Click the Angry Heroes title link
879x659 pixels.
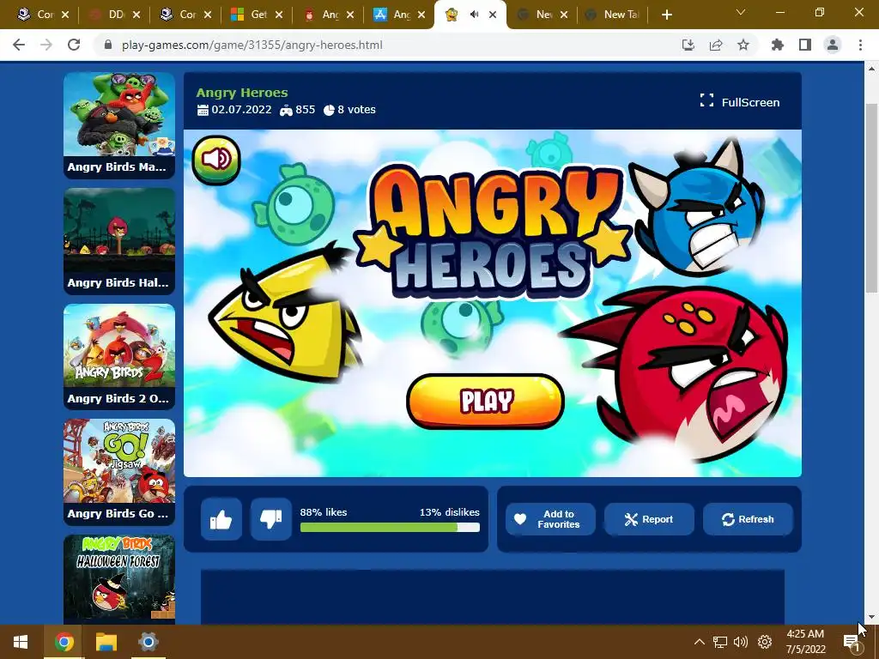[242, 93]
